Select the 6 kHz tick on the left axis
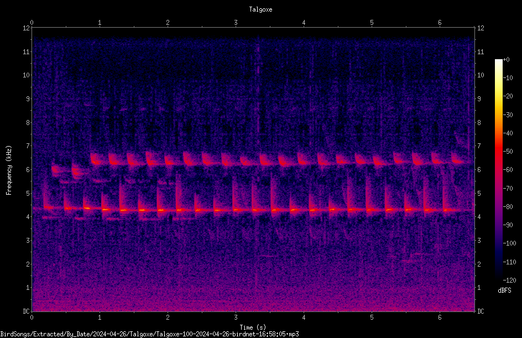Viewport: 522px width, 338px height. click(28, 169)
